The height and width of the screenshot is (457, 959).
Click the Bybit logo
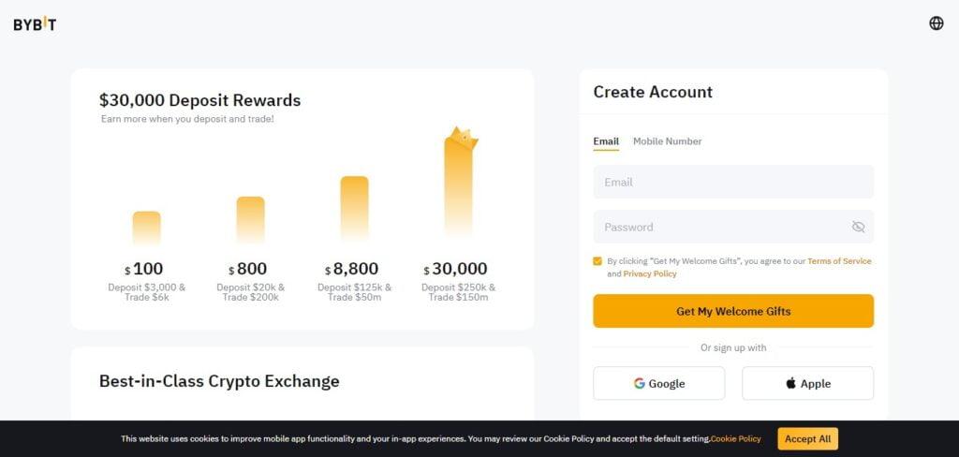35,23
